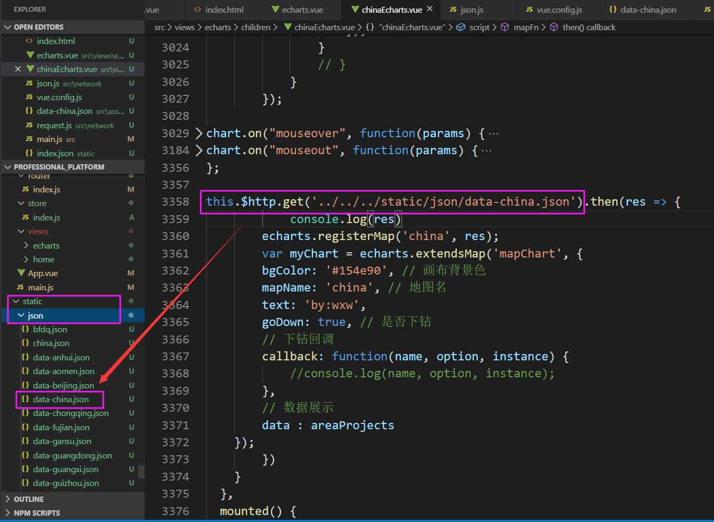The height and width of the screenshot is (522, 714).
Task: Click the JS icon on vue.config.js tab
Action: point(529,10)
